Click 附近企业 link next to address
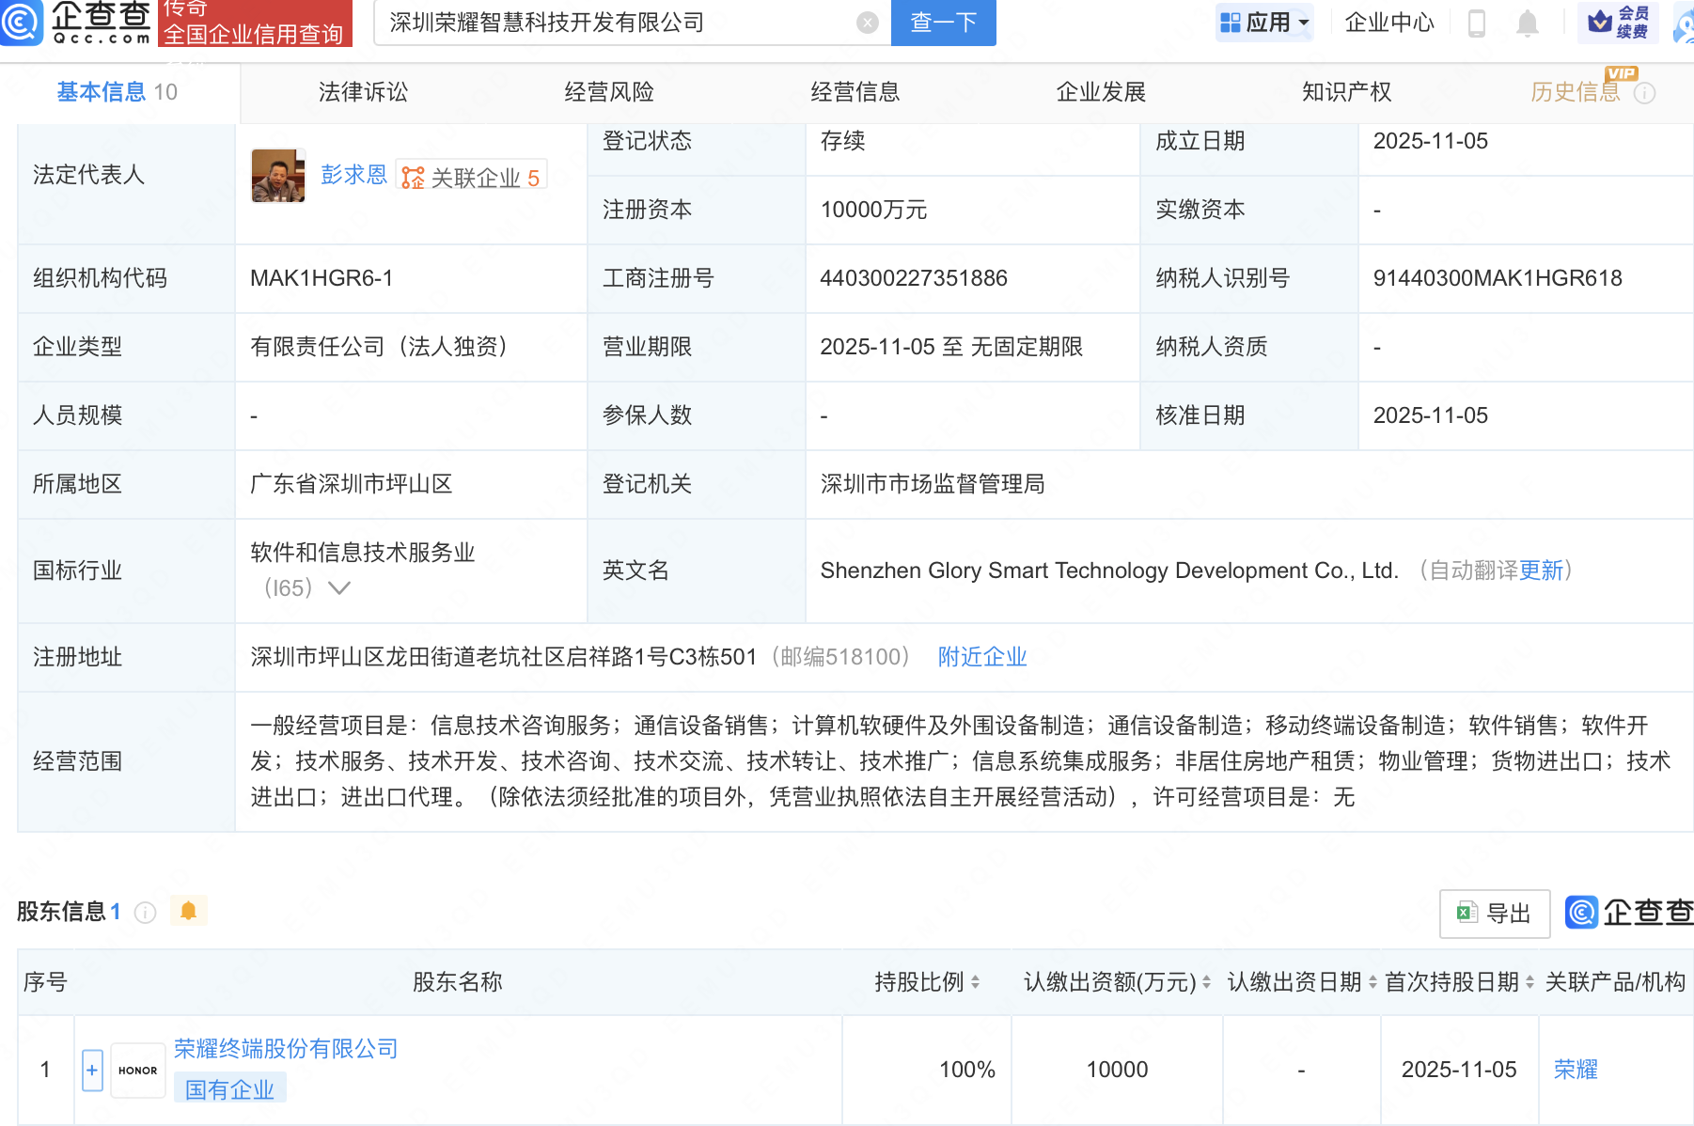 point(981,657)
